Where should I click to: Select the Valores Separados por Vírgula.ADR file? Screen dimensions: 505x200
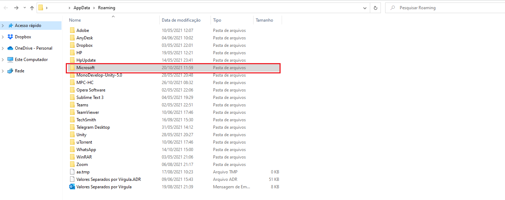108,179
